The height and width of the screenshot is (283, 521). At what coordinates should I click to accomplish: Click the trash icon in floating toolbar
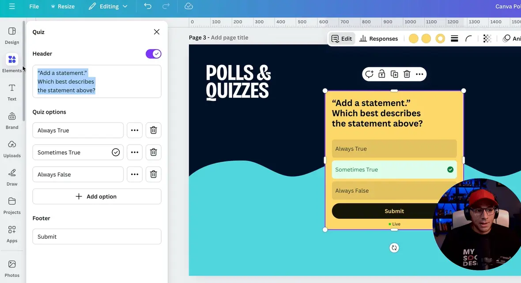click(x=407, y=74)
